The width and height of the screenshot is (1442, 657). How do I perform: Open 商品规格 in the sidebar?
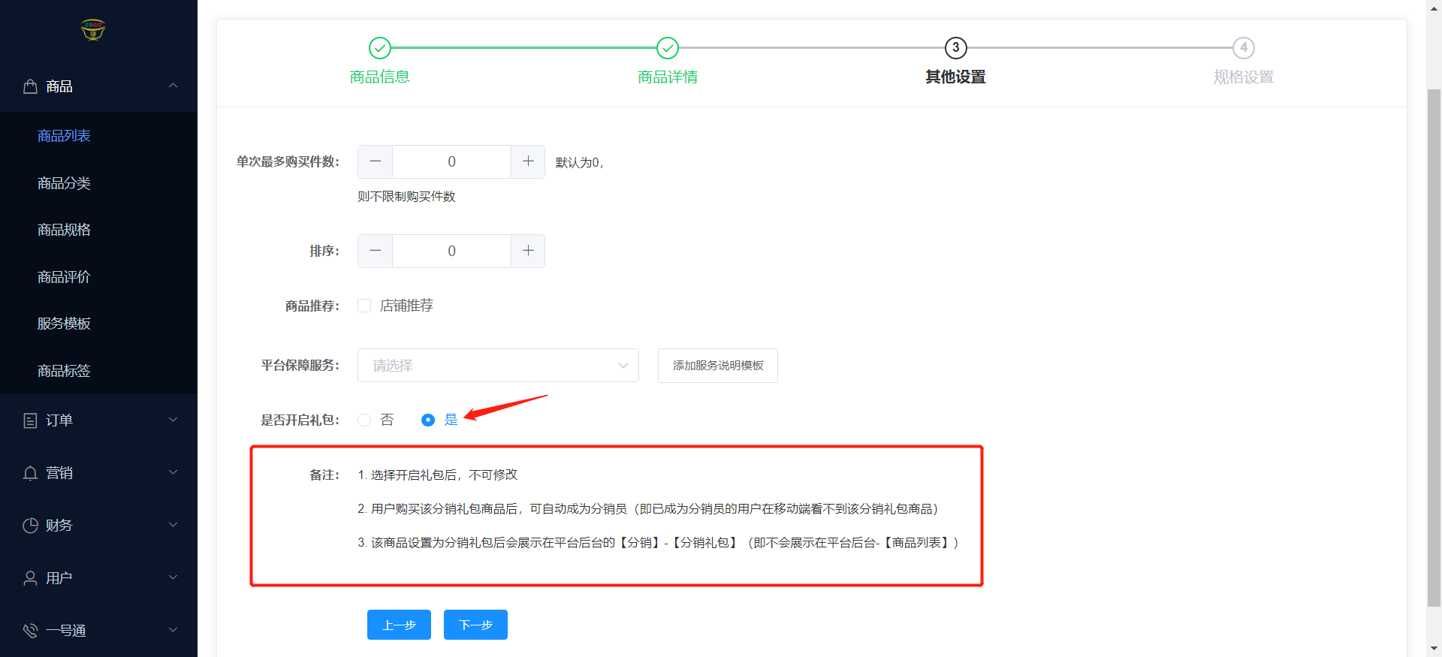click(64, 230)
